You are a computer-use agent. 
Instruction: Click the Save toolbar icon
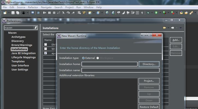(x=13, y=13)
